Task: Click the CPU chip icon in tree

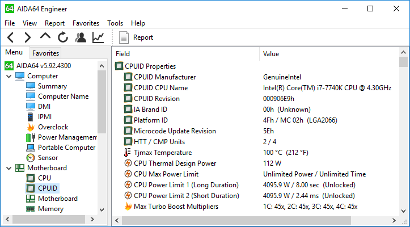Action: (x=31, y=178)
